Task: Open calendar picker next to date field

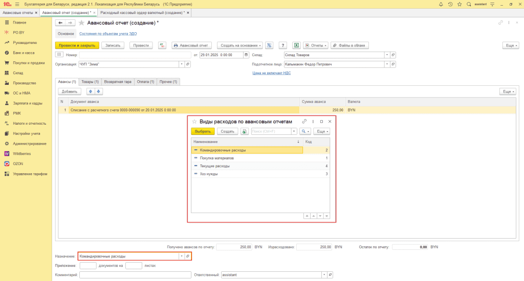Action: pyautogui.click(x=247, y=55)
